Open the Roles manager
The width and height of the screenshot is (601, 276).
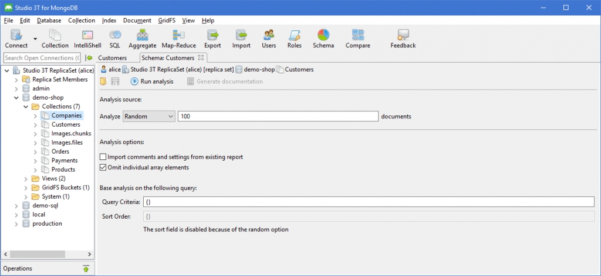tap(295, 39)
